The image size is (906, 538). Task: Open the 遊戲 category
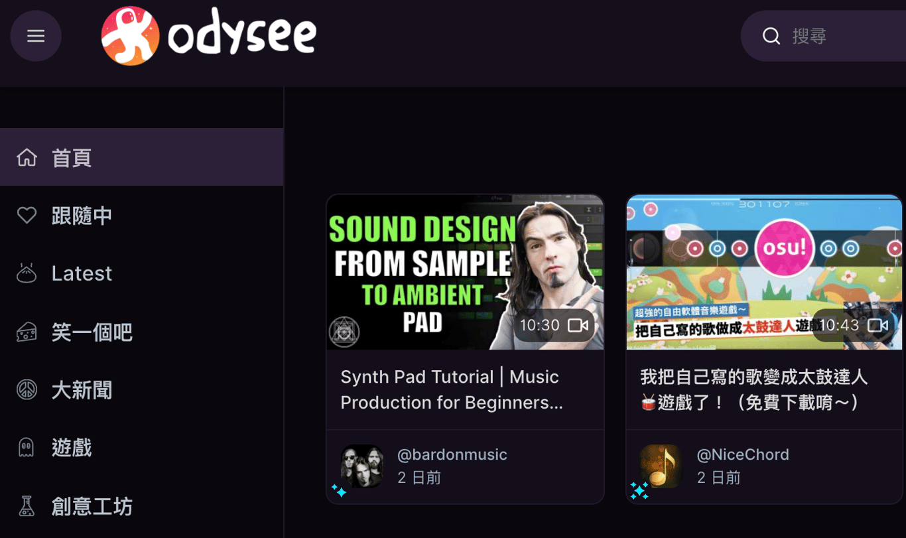click(x=142, y=448)
